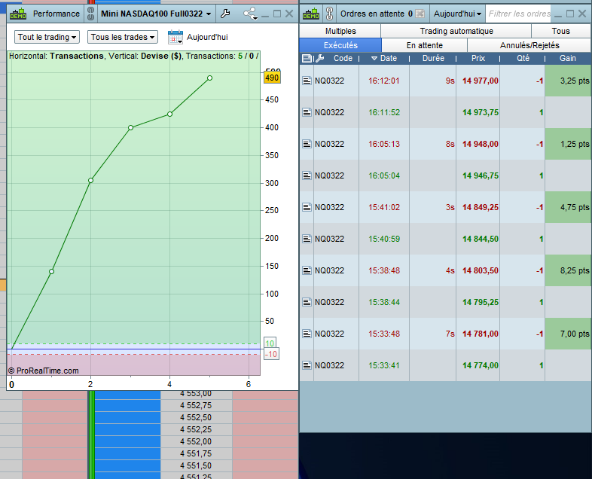Click the Prix column header
This screenshot has width=592, height=479.
coord(478,58)
